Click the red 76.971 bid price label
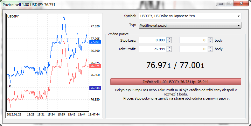251x126 pixels. [x=95, y=66]
